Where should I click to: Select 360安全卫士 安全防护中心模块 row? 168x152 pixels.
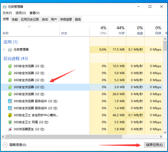coord(82,115)
